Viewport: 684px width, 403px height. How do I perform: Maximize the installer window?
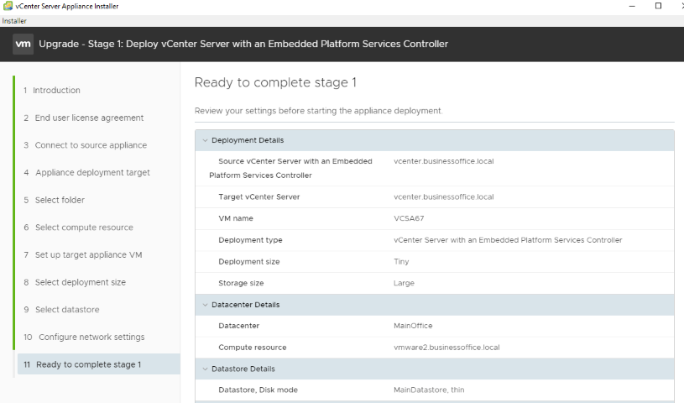658,6
